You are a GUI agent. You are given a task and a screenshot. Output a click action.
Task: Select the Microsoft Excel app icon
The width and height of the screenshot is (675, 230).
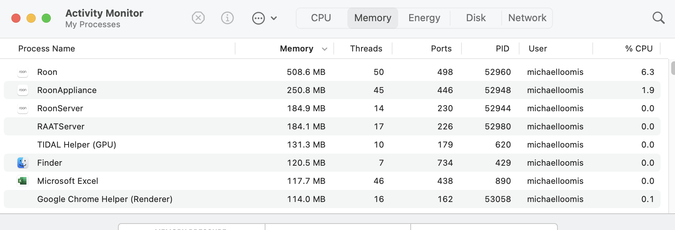click(23, 181)
